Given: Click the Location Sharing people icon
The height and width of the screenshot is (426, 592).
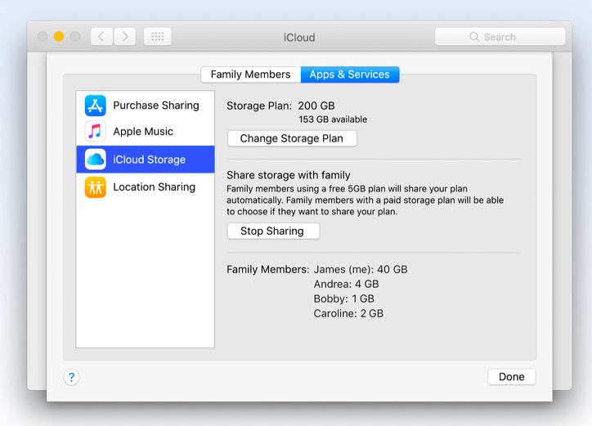Looking at the screenshot, I should tap(95, 187).
